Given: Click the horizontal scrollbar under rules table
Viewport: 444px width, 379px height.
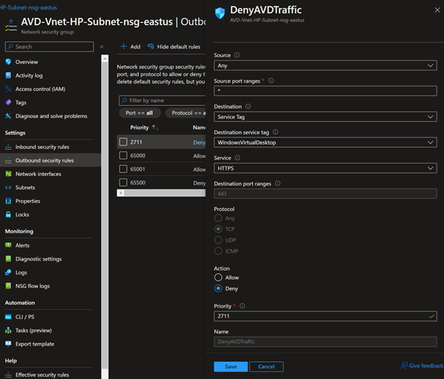Looking at the screenshot, I should pyautogui.click(x=164, y=193).
